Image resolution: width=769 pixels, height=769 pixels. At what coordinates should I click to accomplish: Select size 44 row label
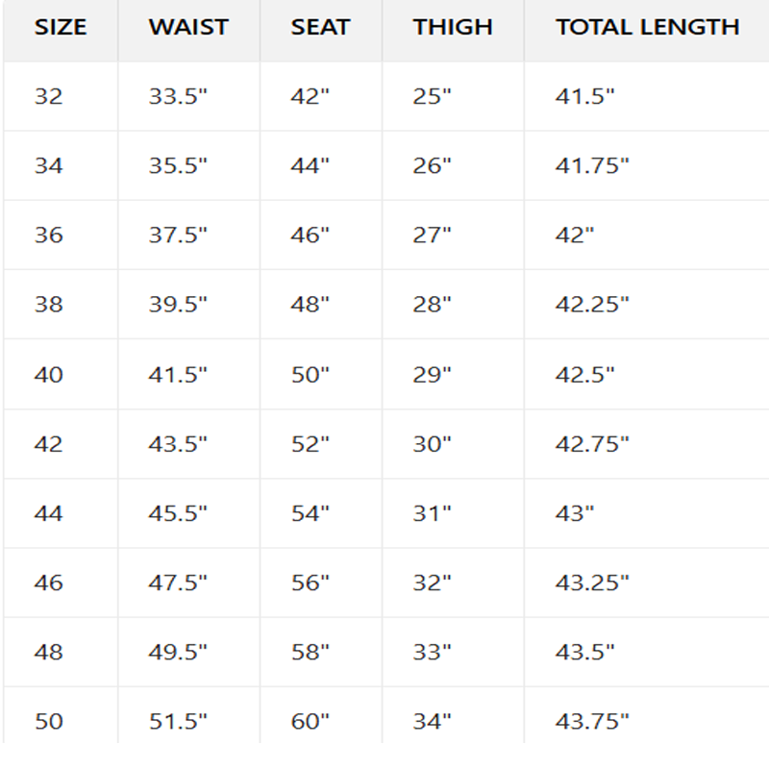tap(49, 513)
